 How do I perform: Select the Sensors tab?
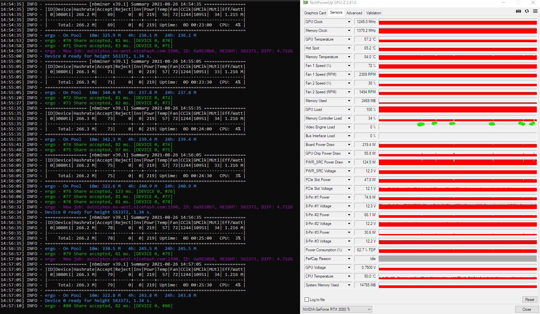336,12
